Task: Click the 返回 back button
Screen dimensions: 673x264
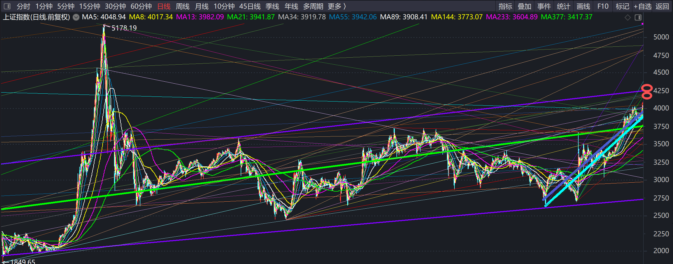Action: 662,6
